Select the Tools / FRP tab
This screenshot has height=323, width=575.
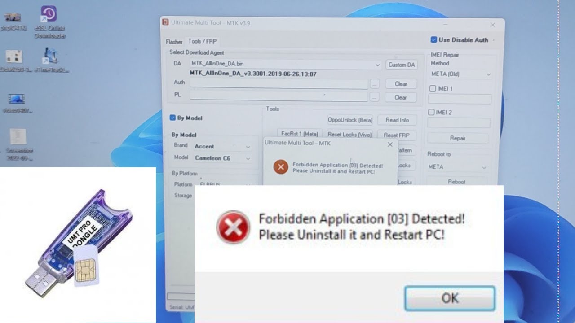202,41
